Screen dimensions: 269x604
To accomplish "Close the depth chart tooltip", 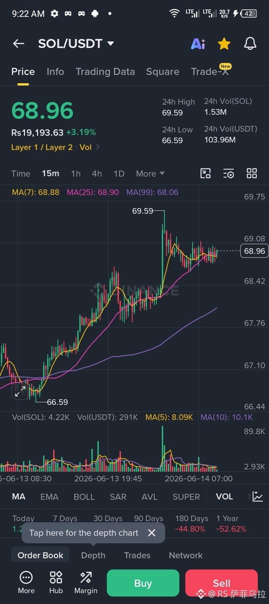I will (x=151, y=533).
